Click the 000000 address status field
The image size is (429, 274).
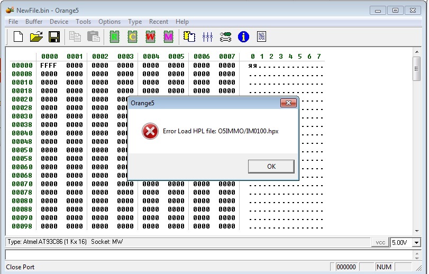coord(346,267)
